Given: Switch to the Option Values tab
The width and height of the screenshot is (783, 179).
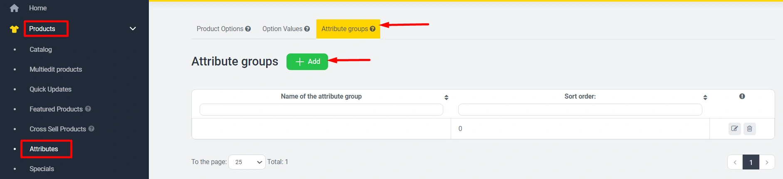Looking at the screenshot, I should [x=282, y=29].
